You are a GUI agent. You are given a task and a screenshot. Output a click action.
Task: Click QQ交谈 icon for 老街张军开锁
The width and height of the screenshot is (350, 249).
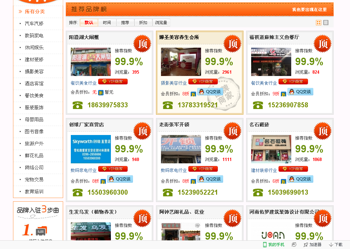coord(210,179)
